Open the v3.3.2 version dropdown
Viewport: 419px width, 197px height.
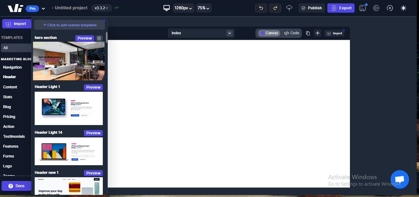tap(102, 8)
